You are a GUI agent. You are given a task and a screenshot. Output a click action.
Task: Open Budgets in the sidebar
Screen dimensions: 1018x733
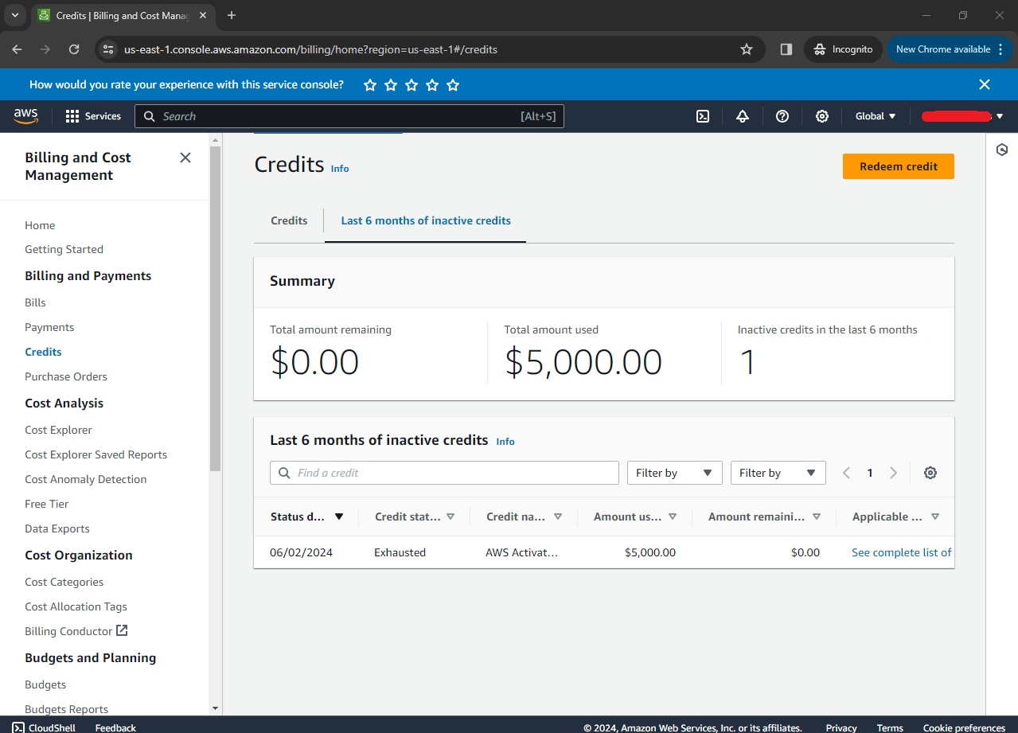point(45,684)
